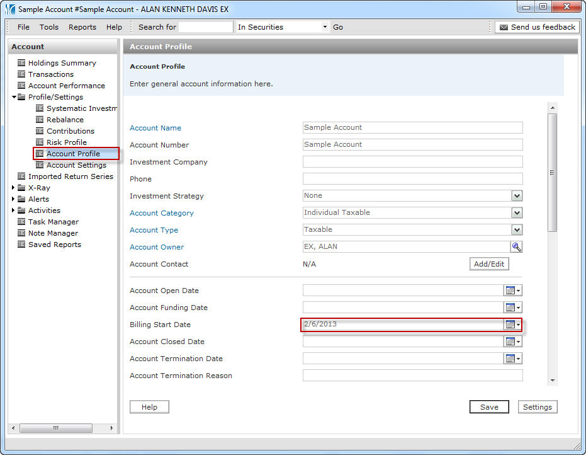Click the Account Owner search magnifier icon
Viewport: 586px width, 455px height.
click(516, 247)
